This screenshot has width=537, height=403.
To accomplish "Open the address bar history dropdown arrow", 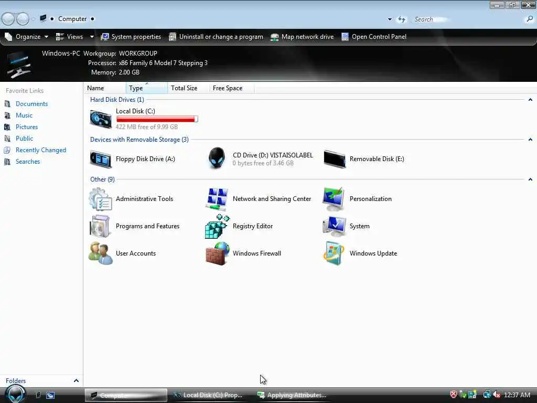I will [390, 19].
